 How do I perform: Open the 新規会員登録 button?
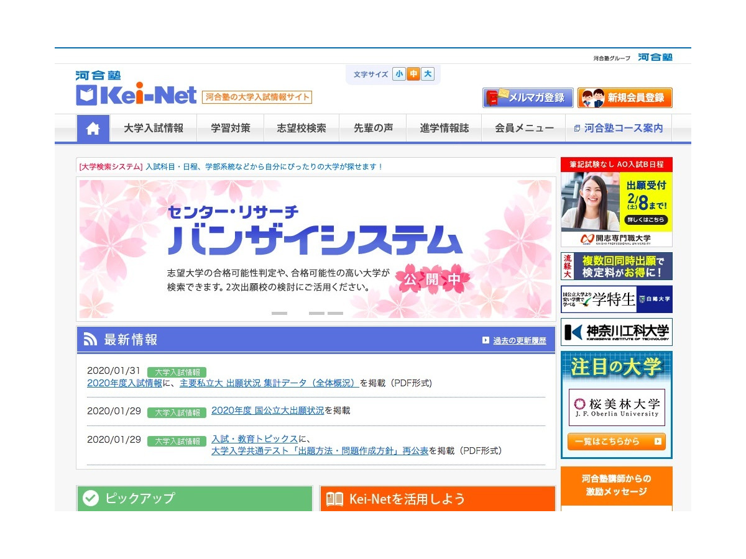pos(625,98)
